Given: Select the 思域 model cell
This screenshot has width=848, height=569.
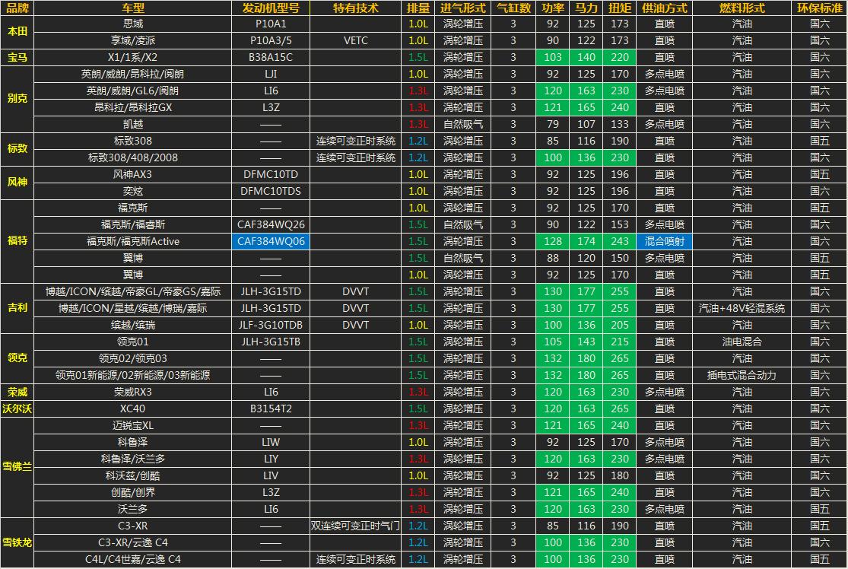Looking at the screenshot, I should pyautogui.click(x=132, y=24).
